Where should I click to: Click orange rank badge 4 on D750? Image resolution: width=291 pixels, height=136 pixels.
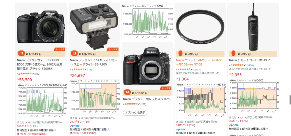[127, 92]
